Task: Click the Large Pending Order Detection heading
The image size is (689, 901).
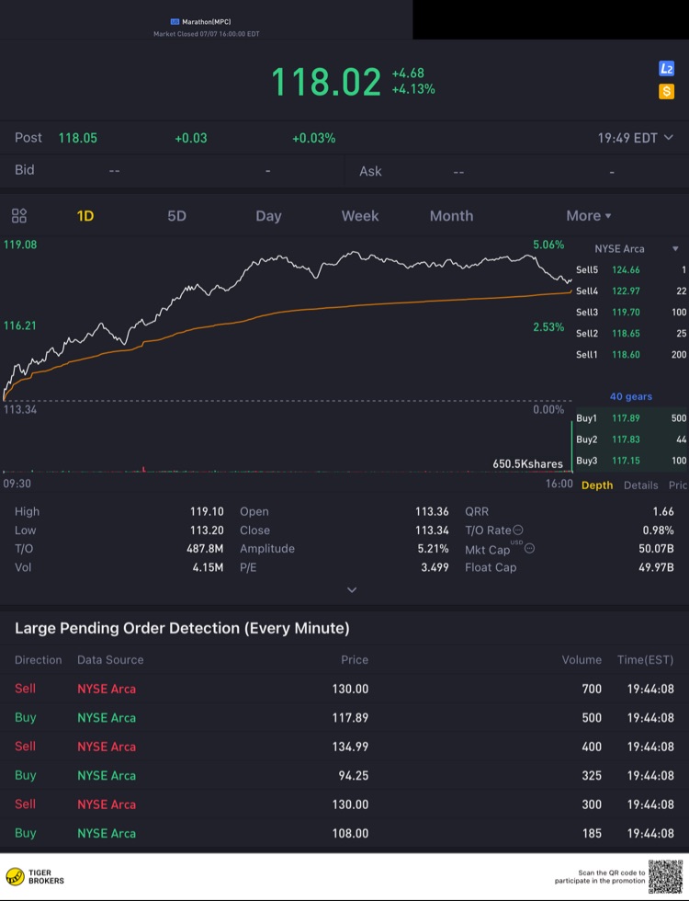Action: click(x=182, y=628)
